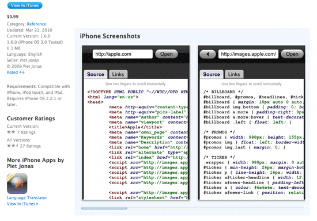Click the $0.99 price text
Screen dimensions: 317x221
tap(13, 17)
